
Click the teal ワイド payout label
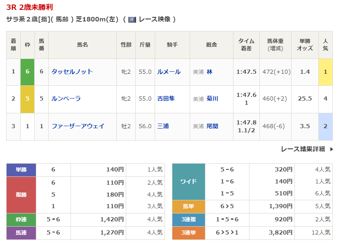[188, 181]
